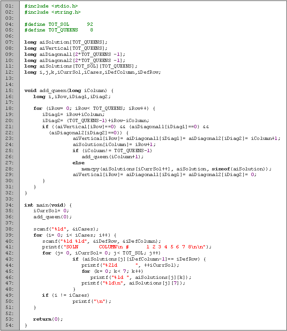The height and width of the screenshot is (331, 287).
Task: Click the scanf reading &iDefRow, &iDefColumn
Action: pos(102,241)
